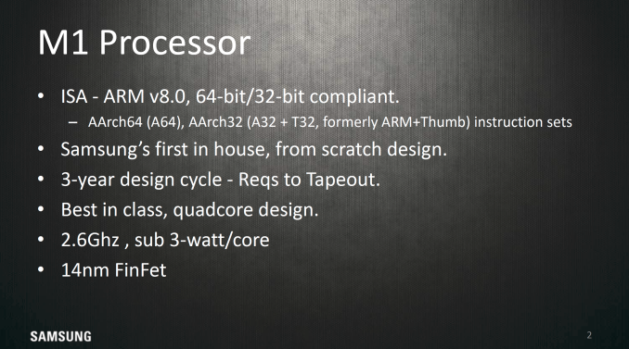Click the bullet dot before 2.6Ghz line

41,240
